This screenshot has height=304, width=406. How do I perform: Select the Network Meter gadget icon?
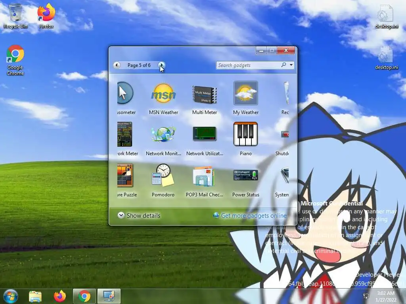(125, 134)
